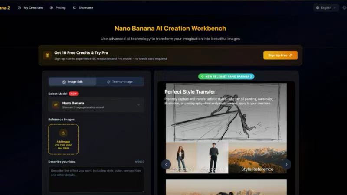The height and width of the screenshot is (195, 347).
Task: Expand the Nano Banana model dropdown
Action: [138, 105]
